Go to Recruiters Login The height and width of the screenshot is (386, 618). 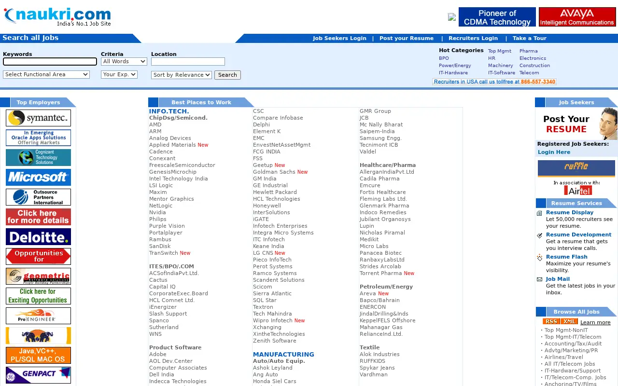coord(473,38)
